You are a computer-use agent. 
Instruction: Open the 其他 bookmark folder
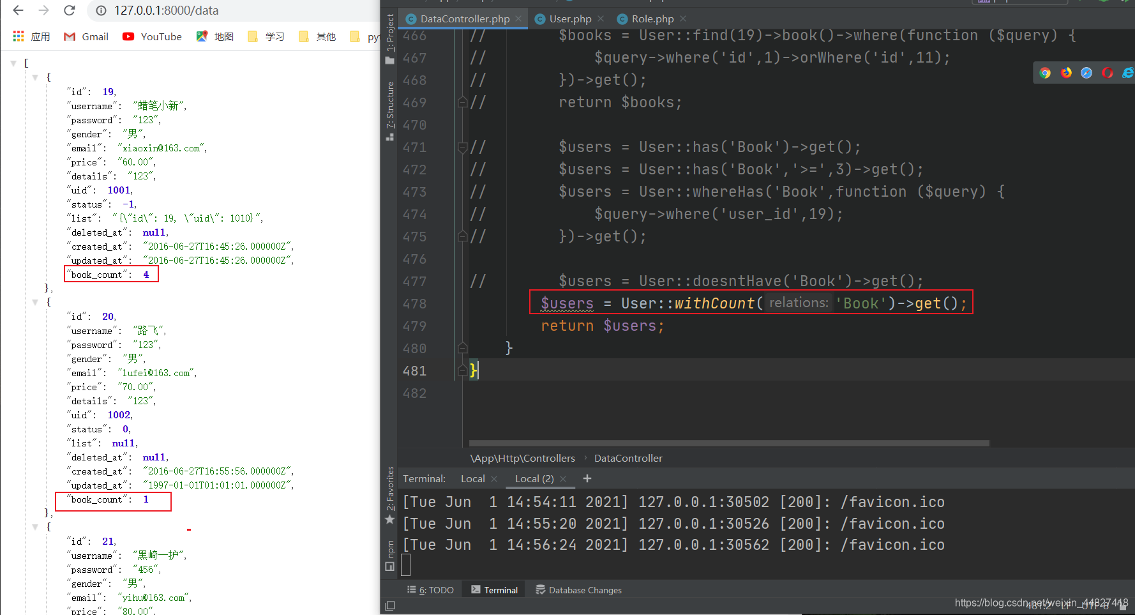click(317, 36)
